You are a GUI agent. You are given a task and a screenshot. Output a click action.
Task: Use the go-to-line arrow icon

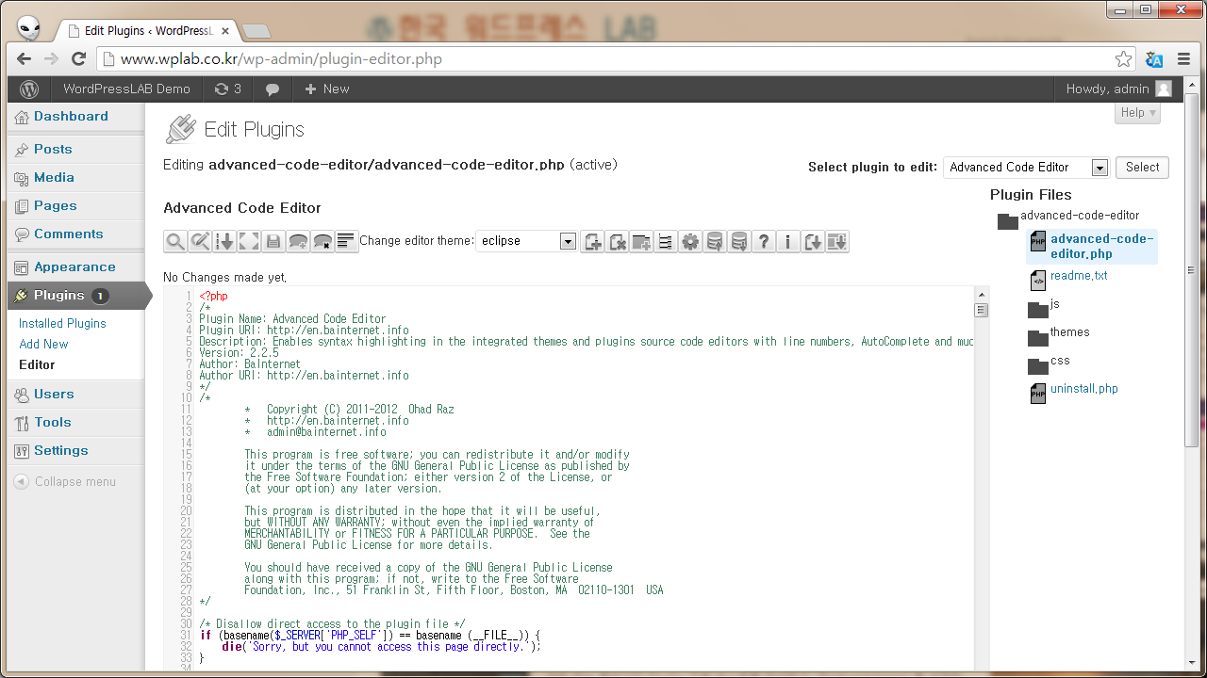[x=224, y=241]
